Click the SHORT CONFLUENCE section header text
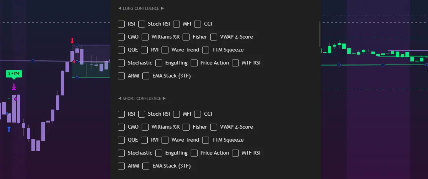 point(142,98)
